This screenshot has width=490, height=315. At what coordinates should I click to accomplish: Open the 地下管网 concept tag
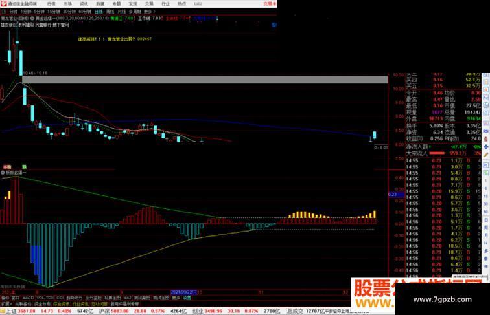tap(61, 25)
